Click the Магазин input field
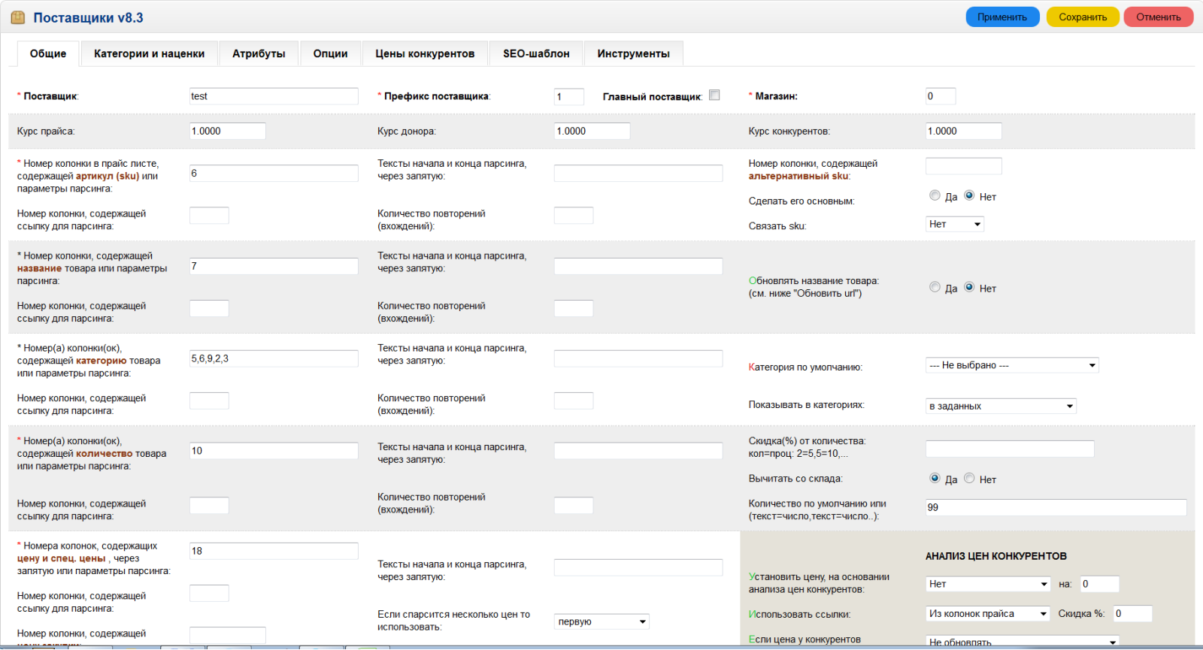 click(941, 96)
